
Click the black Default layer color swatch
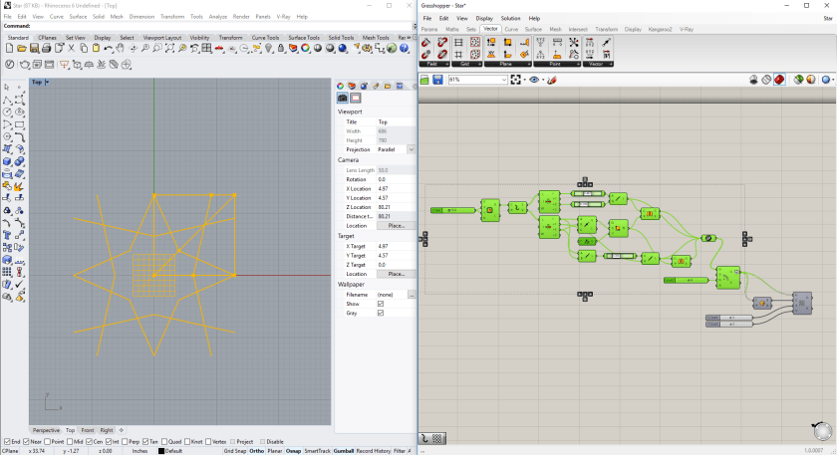click(x=161, y=451)
